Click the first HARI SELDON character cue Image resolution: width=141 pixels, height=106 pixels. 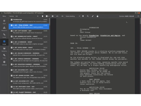point(94,79)
